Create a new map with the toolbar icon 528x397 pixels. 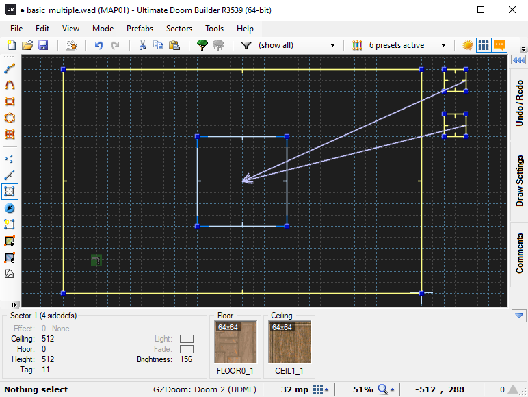click(12, 45)
